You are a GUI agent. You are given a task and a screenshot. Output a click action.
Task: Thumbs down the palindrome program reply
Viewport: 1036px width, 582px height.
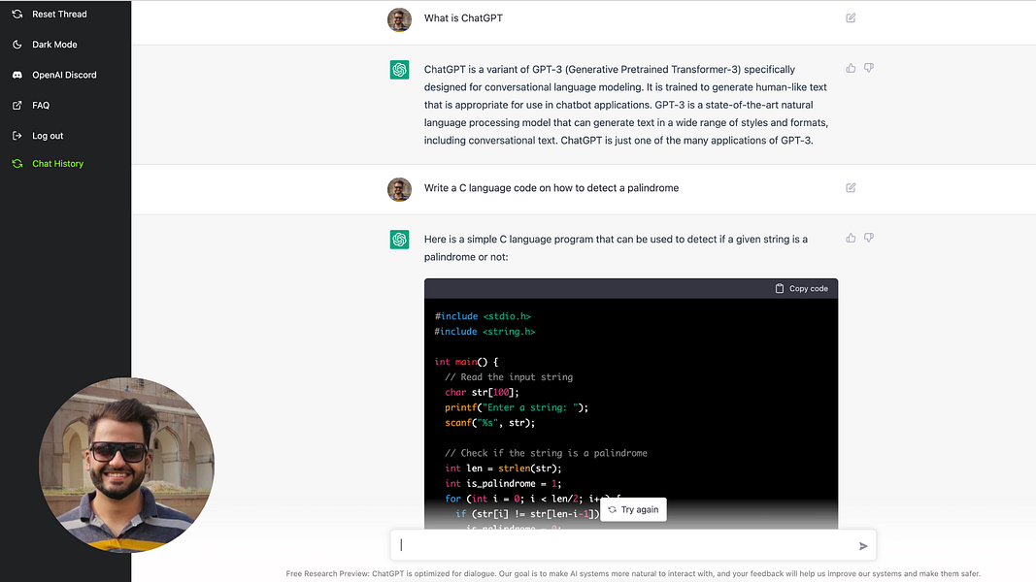[x=869, y=238]
